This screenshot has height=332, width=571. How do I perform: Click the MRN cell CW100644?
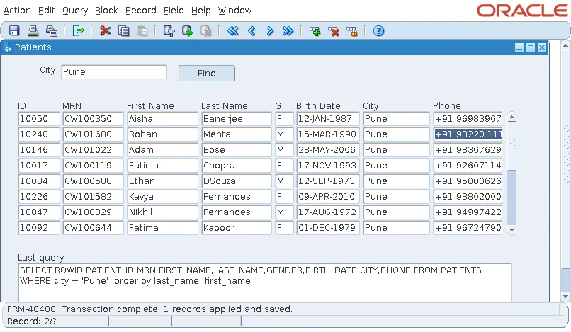click(94, 228)
